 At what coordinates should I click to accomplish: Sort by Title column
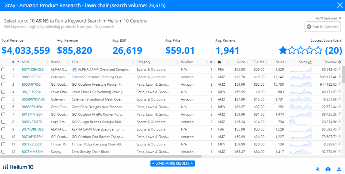pyautogui.click(x=75, y=62)
